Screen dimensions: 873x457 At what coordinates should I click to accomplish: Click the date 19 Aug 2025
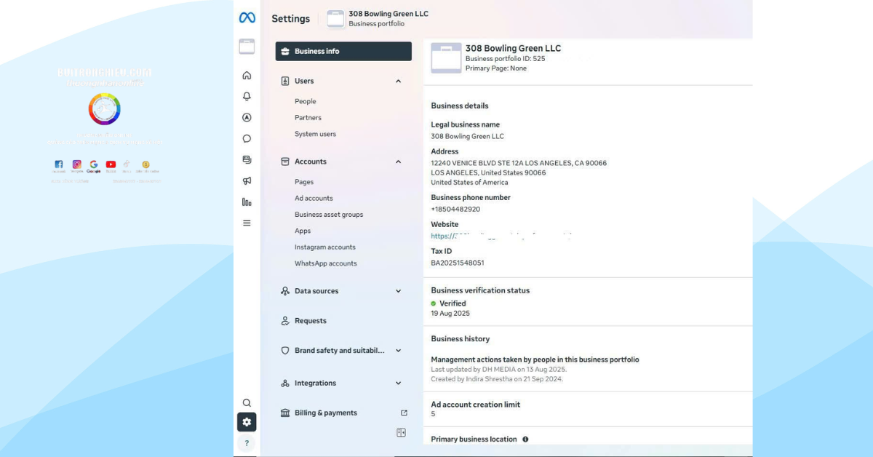[x=450, y=314]
